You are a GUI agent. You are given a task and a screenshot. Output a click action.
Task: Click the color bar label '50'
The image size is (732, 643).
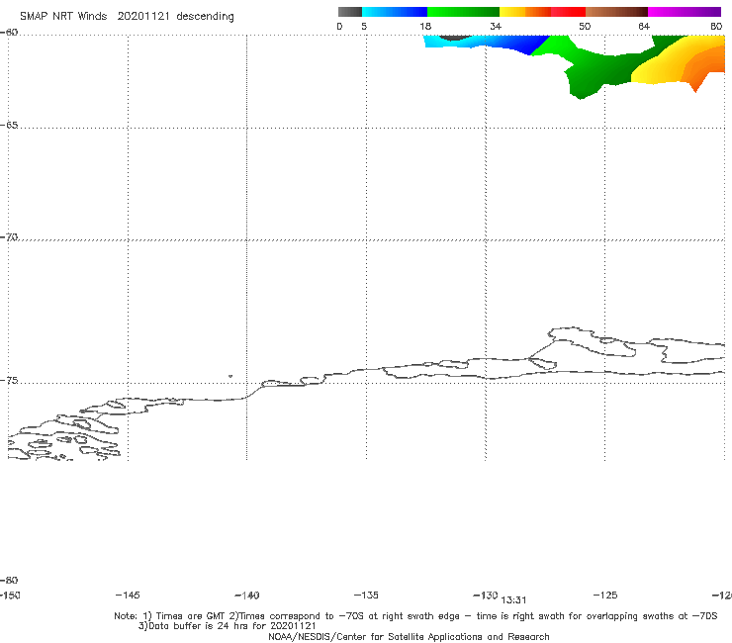[585, 27]
